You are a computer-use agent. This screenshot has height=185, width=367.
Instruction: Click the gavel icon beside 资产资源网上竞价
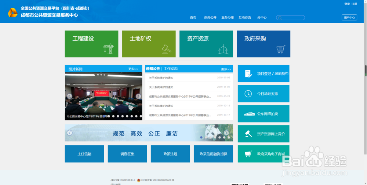point(248,134)
